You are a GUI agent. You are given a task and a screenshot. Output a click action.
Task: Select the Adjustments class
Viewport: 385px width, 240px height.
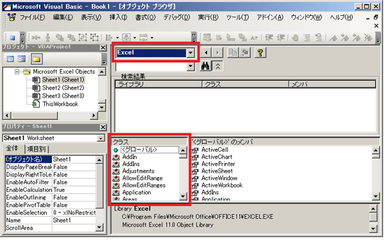pos(138,171)
